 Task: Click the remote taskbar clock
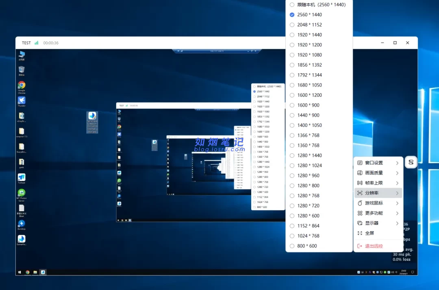(404, 272)
